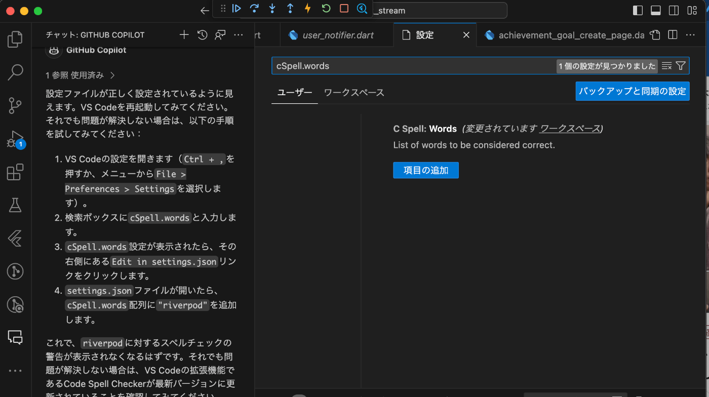Click the person-with-speech-bubble icon in chat header
The image size is (709, 397).
[x=220, y=35]
